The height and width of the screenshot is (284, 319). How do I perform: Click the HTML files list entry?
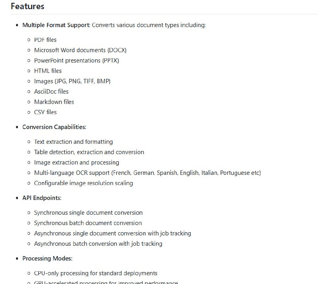coord(48,71)
